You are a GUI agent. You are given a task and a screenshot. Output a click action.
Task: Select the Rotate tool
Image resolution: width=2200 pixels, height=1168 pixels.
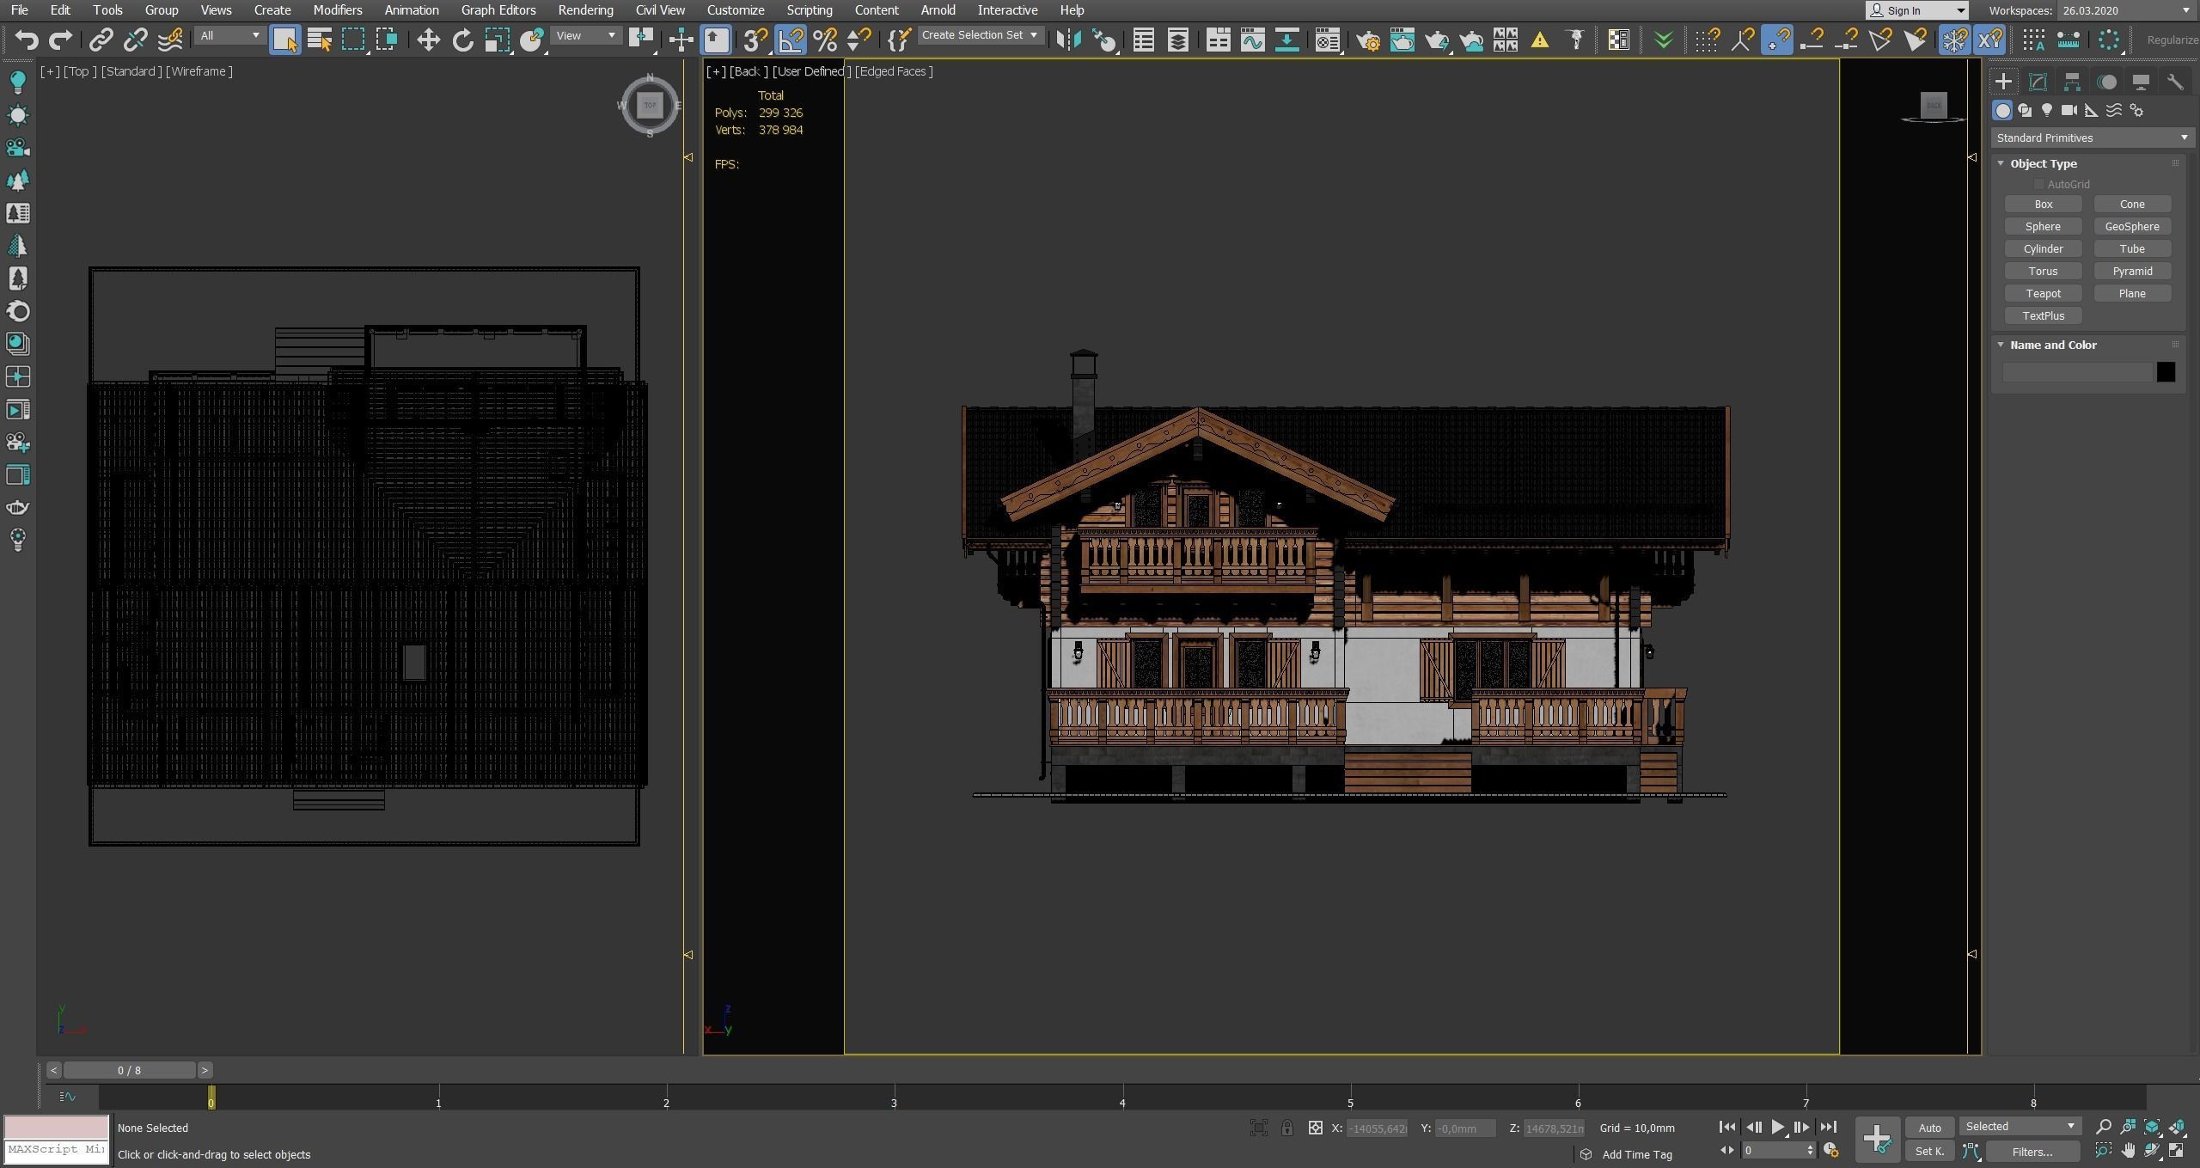(462, 40)
